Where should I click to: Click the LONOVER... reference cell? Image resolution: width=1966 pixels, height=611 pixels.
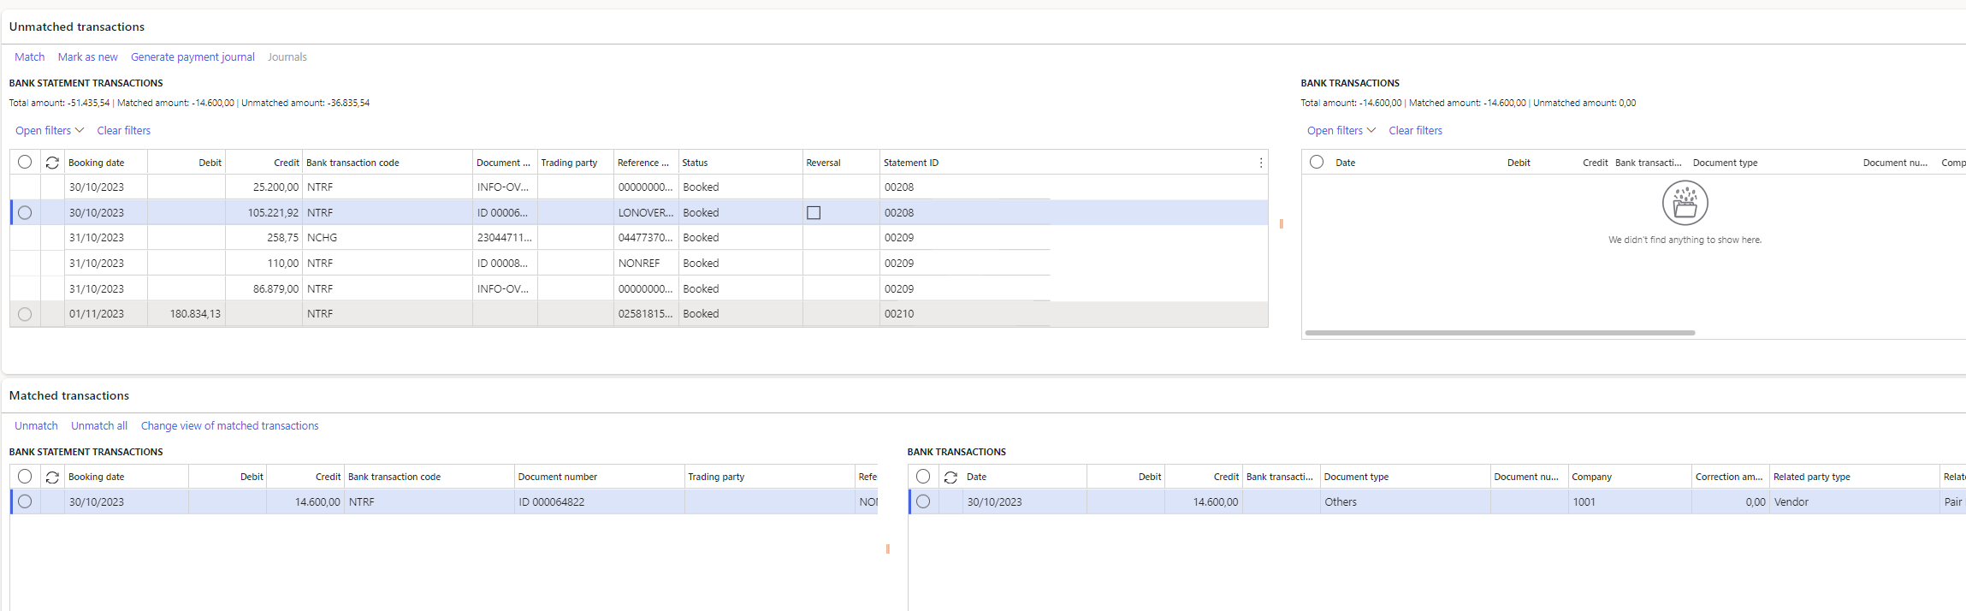point(646,212)
